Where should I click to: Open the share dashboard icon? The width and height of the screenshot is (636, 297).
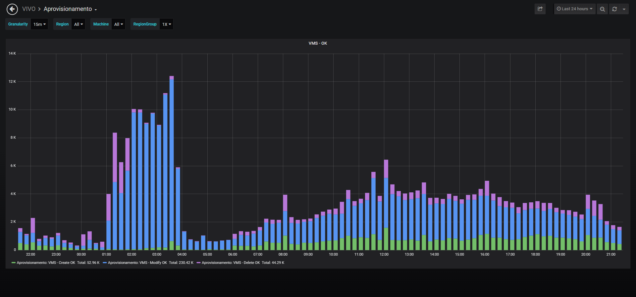(540, 9)
